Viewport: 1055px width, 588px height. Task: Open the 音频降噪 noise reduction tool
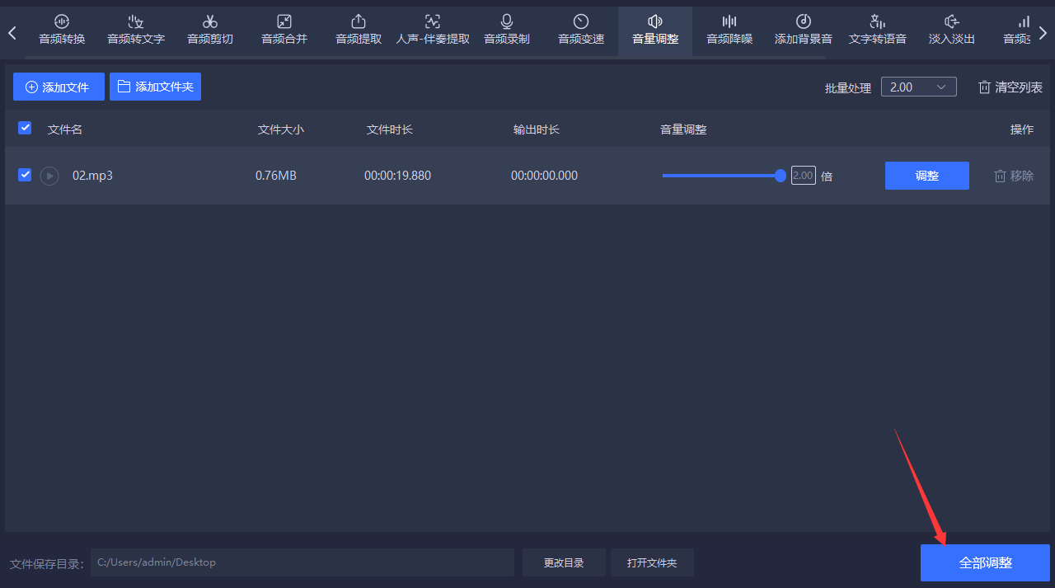[x=729, y=31]
